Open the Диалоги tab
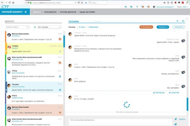190x126 pixels. (x=37, y=12)
